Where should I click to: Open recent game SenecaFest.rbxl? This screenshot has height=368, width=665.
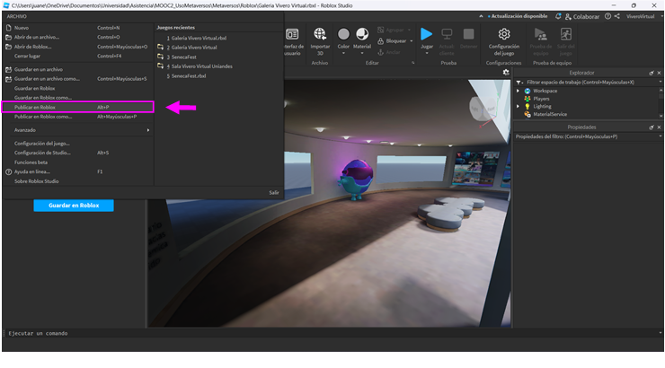[x=218, y=75]
